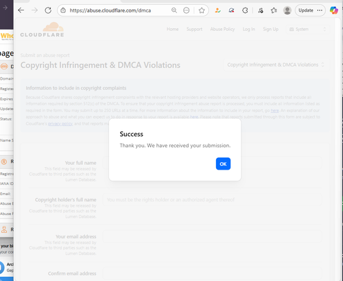Open the browser extensions puzzle icon
The width and height of the screenshot is (343, 281).
pos(245,10)
